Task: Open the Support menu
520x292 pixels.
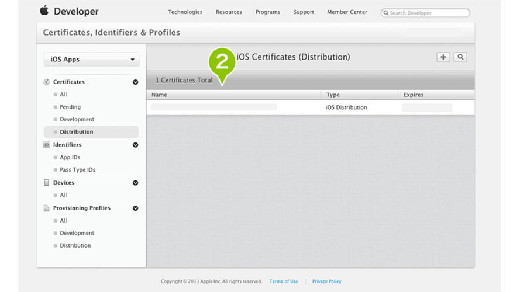Action: [x=304, y=12]
